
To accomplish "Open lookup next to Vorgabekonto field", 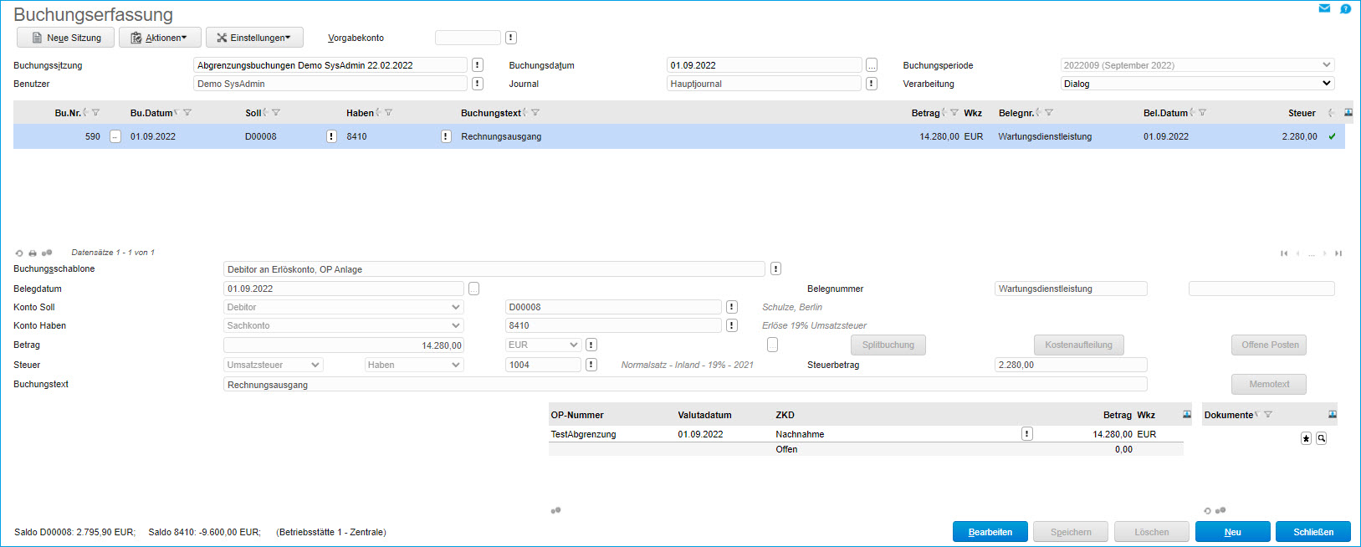I will (511, 38).
